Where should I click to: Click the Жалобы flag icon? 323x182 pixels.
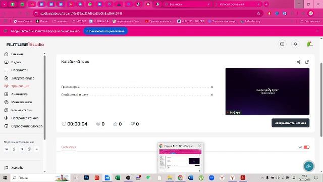pyautogui.click(x=7, y=168)
